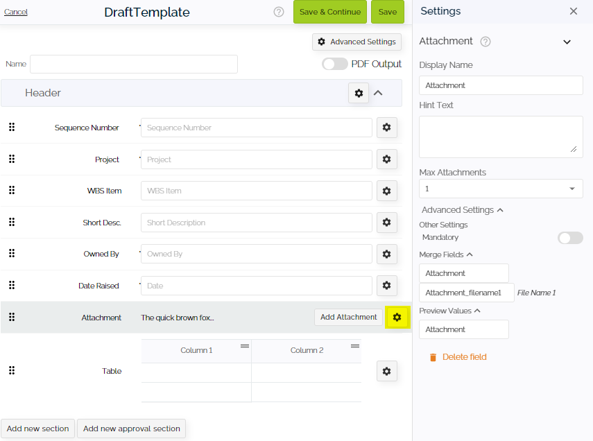
Task: Open gear settings for Short Desc. field
Action: pyautogui.click(x=386, y=223)
